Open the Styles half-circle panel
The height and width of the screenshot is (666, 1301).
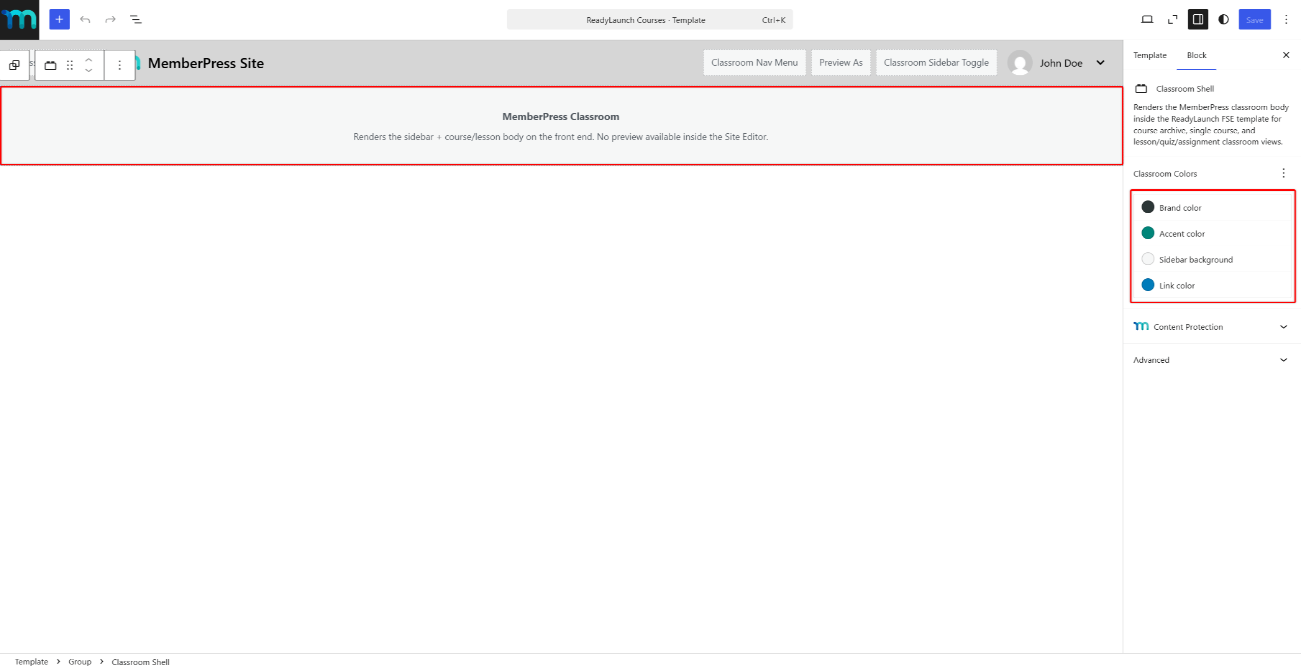1223,19
